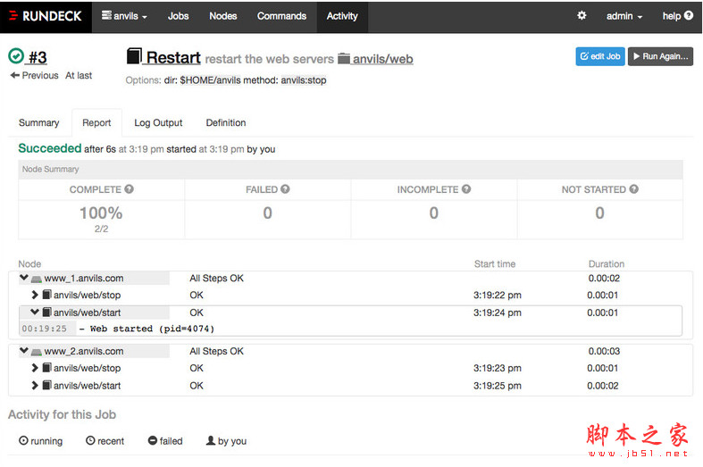This screenshot has width=703, height=467.
Task: Click the Run Again button
Action: click(x=660, y=56)
